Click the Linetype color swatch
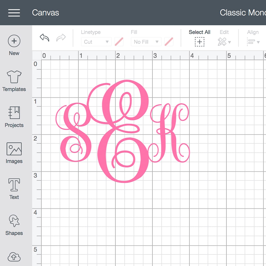Screen dimensions: 266x266 point(119,42)
